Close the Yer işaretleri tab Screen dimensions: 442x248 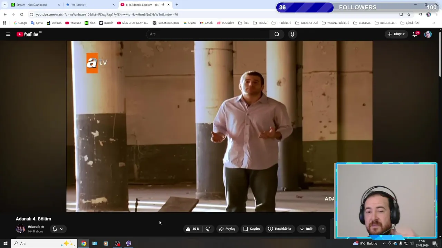pyautogui.click(x=114, y=5)
